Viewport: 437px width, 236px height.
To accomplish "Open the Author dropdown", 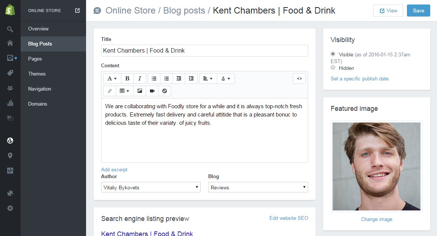I will pyautogui.click(x=151, y=187).
